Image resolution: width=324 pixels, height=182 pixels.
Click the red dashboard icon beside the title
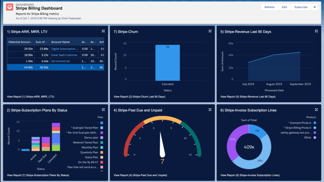point(10,7)
